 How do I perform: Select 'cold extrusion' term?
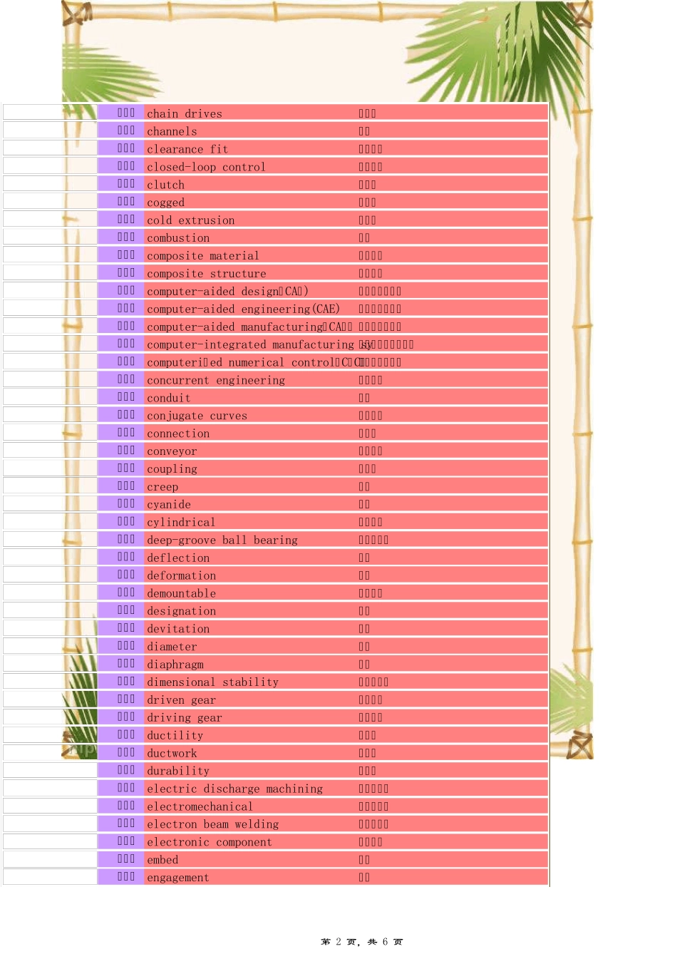[x=190, y=220]
